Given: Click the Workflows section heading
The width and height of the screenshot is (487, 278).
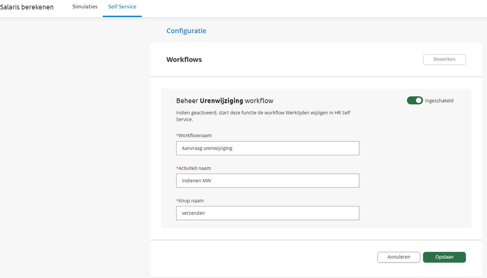Looking at the screenshot, I should coord(184,59).
